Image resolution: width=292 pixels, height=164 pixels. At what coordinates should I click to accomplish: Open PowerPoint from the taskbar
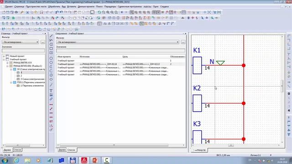click(95, 160)
